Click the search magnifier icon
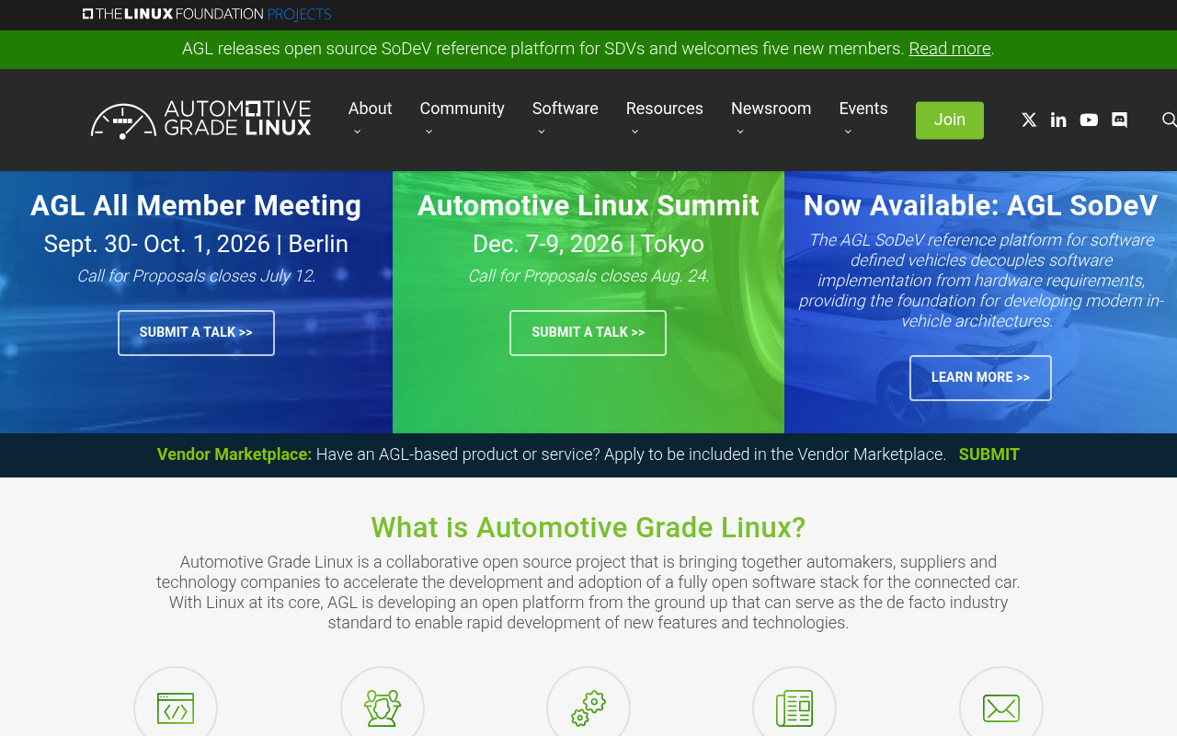This screenshot has width=1177, height=736. tap(1170, 120)
